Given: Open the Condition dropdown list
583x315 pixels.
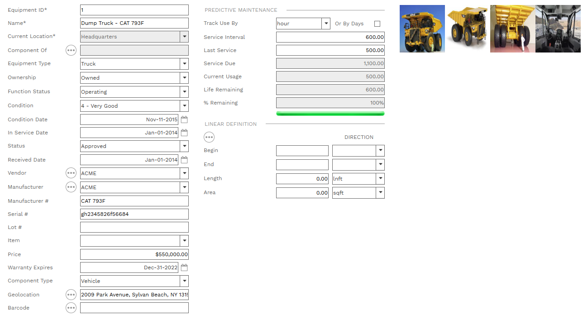Looking at the screenshot, I should (x=184, y=106).
